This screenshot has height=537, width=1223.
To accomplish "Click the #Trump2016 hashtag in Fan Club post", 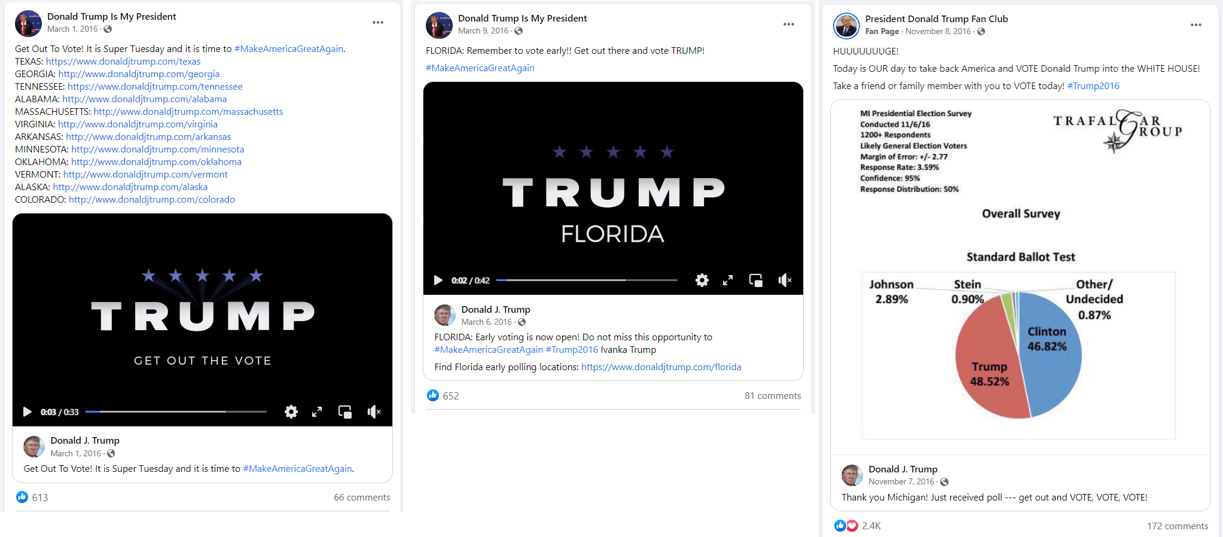I will [1093, 86].
